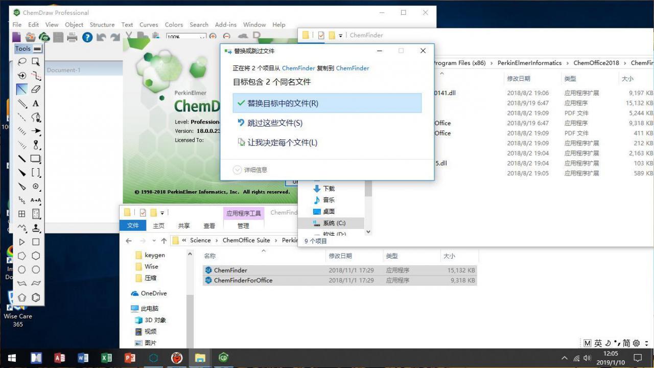The height and width of the screenshot is (368, 654).
Task: Select the Cyclopropane ring tool
Action: point(22,242)
